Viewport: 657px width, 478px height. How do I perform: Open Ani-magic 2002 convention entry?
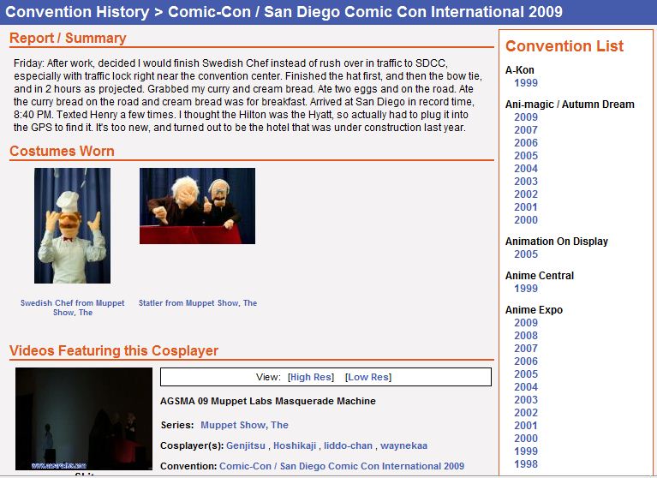pyautogui.click(x=526, y=194)
